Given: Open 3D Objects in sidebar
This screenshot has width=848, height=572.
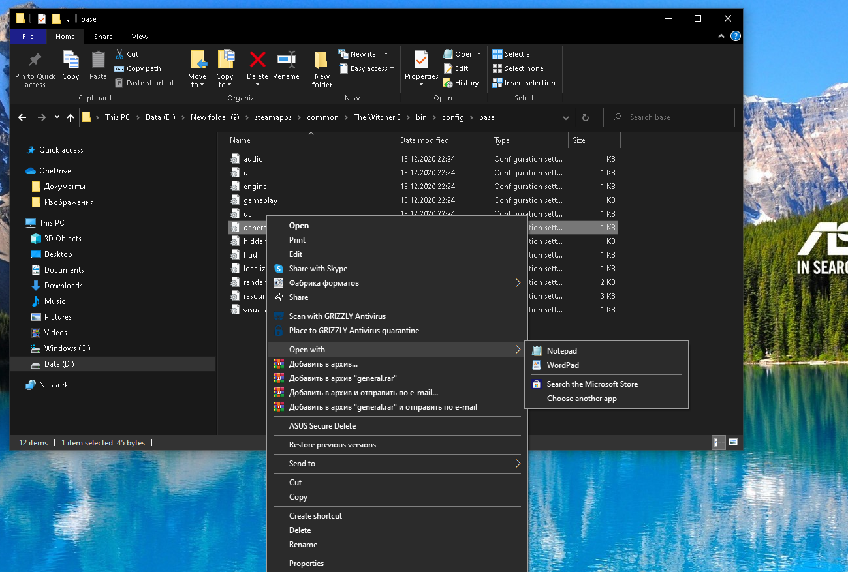Looking at the screenshot, I should click(56, 239).
